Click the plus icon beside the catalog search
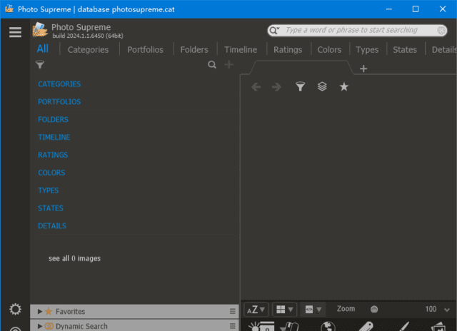 coord(228,64)
